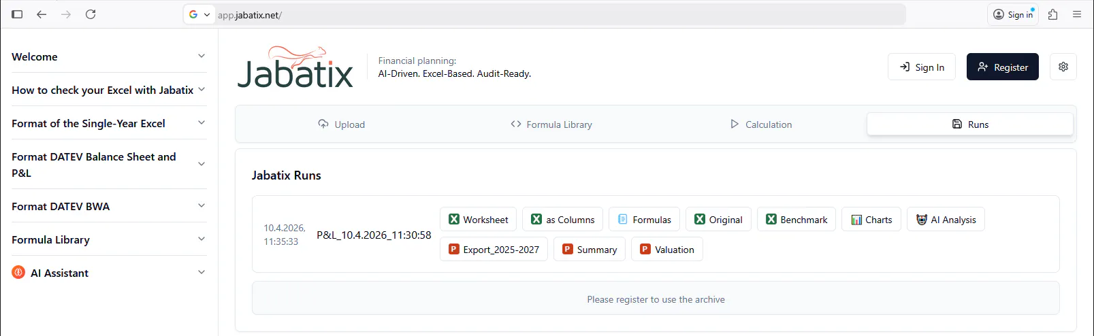The image size is (1094, 336).
Task: Open the browser extensions icon
Action: point(1052,14)
